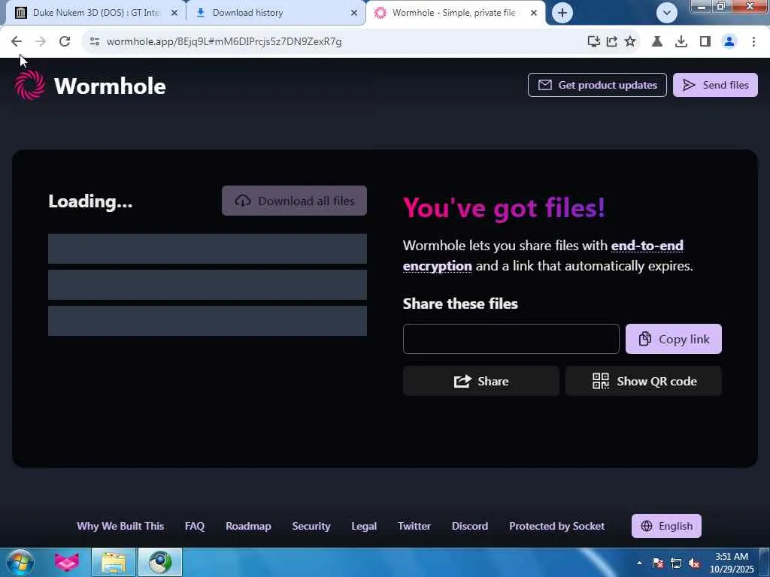The height and width of the screenshot is (577, 770).
Task: Click the Wormhole swirl logo
Action: click(30, 85)
